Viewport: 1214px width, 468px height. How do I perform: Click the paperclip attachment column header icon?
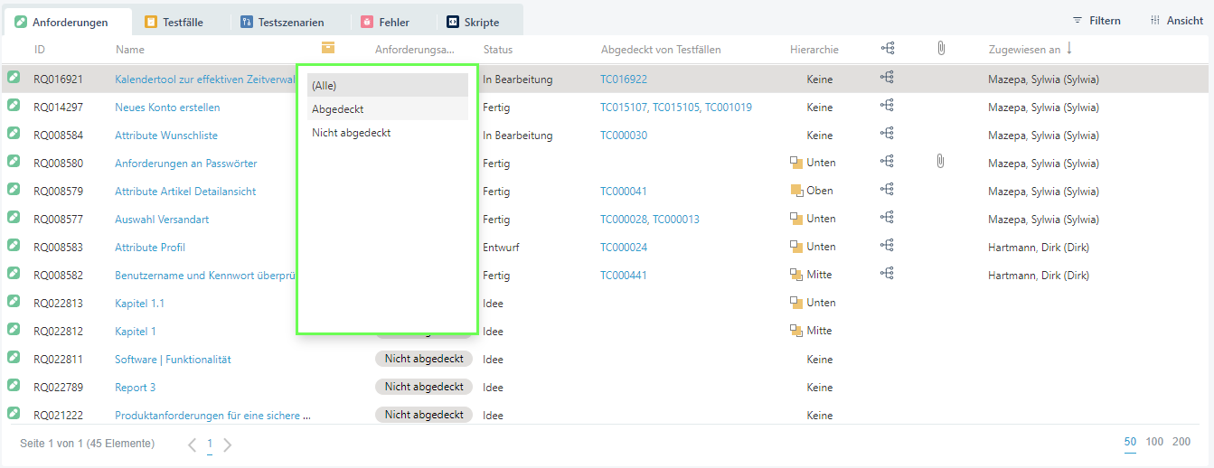[x=940, y=49]
